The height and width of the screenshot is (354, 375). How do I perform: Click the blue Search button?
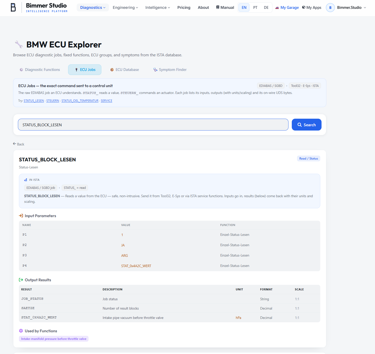(306, 125)
